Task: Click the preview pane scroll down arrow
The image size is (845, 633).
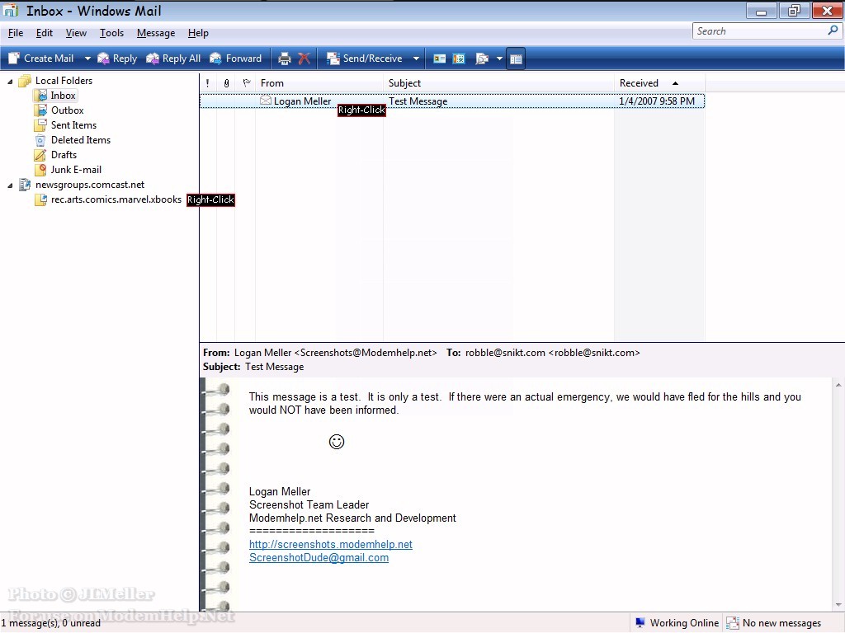Action: (x=838, y=606)
